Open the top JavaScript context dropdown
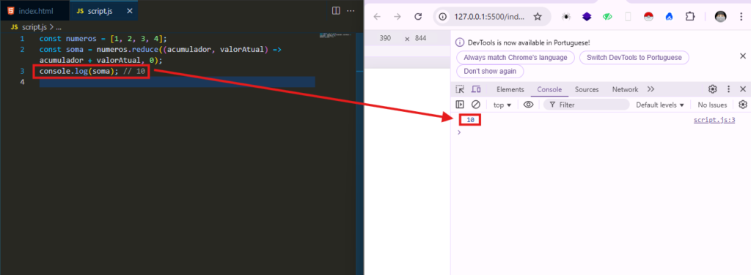The height and width of the screenshot is (275, 751). 502,105
